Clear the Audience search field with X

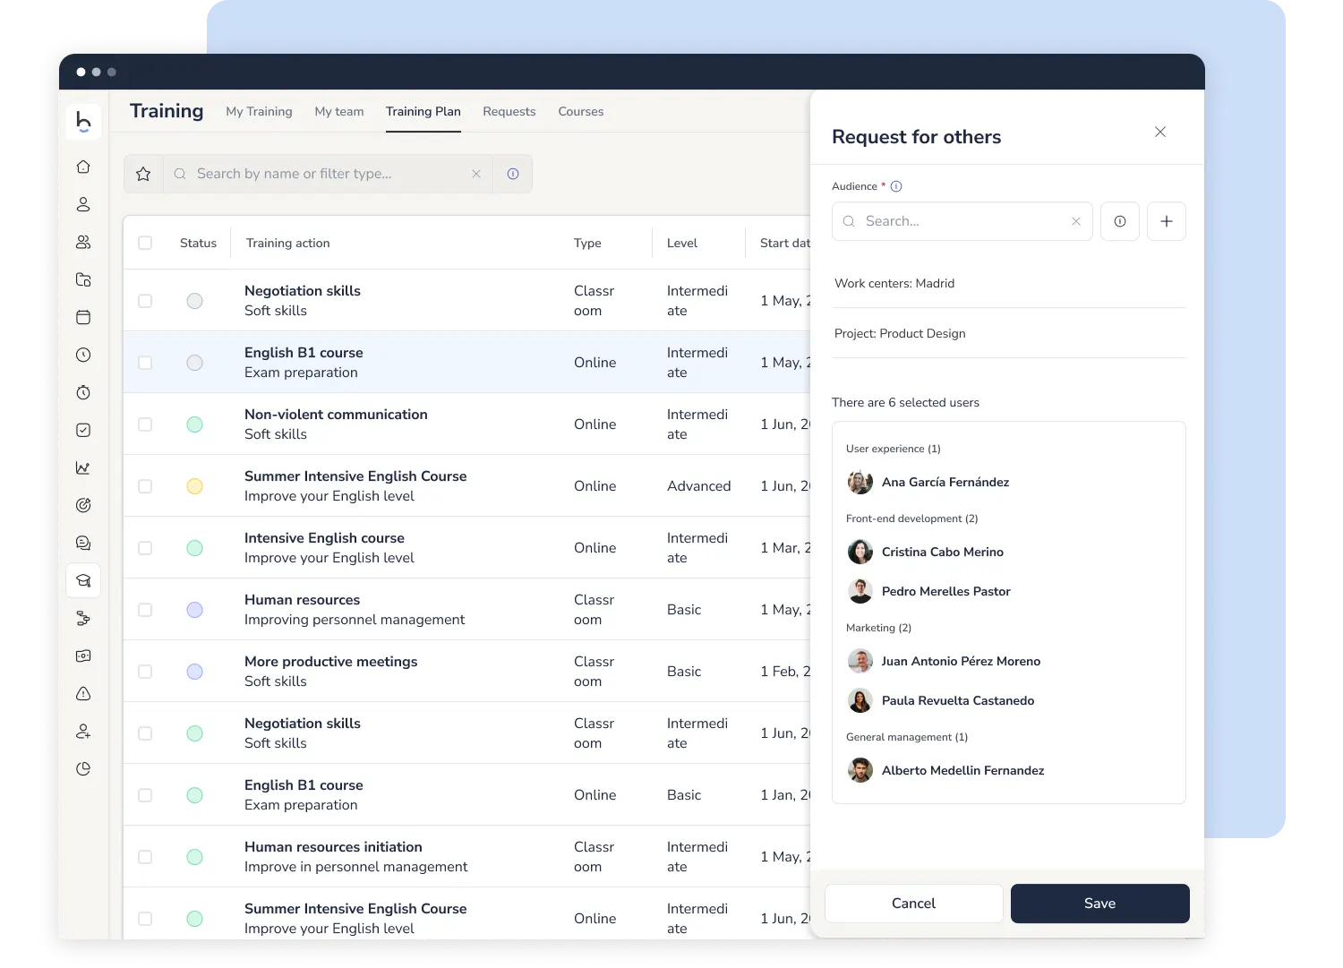click(1076, 221)
